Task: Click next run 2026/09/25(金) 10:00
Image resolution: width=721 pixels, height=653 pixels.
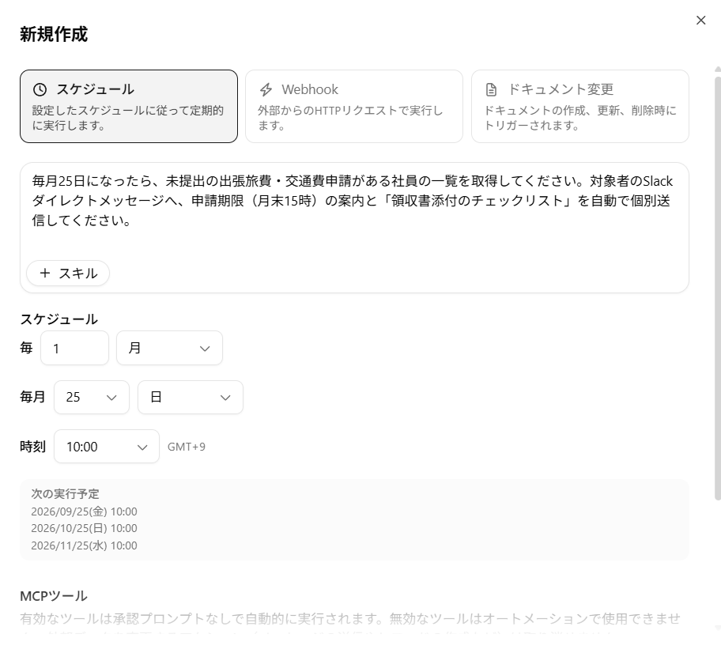Action: [84, 511]
